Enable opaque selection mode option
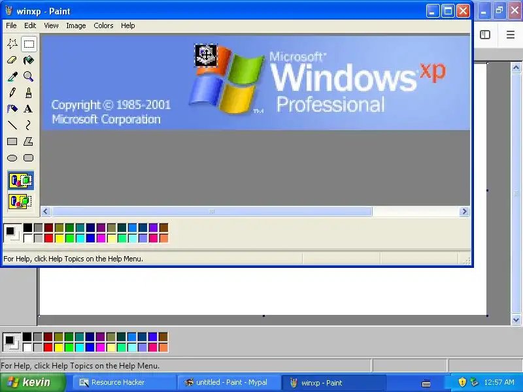Image resolution: width=523 pixels, height=392 pixels. click(x=21, y=181)
